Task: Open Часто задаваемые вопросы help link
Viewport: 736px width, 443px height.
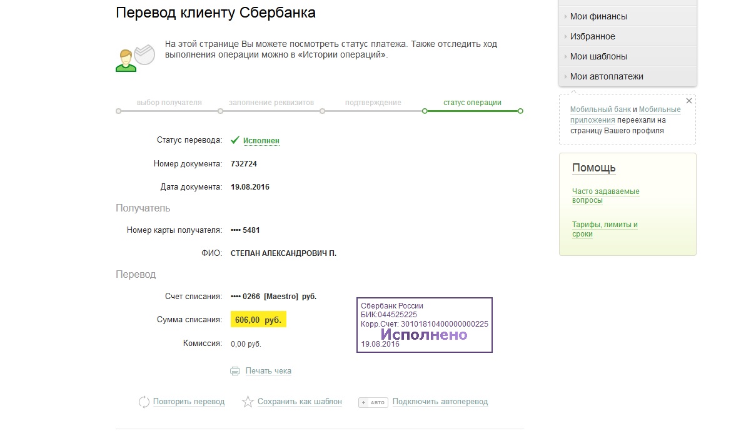Action: tap(605, 196)
